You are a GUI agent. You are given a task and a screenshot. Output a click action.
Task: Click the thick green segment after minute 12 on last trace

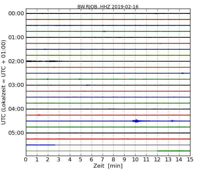pos(174,151)
